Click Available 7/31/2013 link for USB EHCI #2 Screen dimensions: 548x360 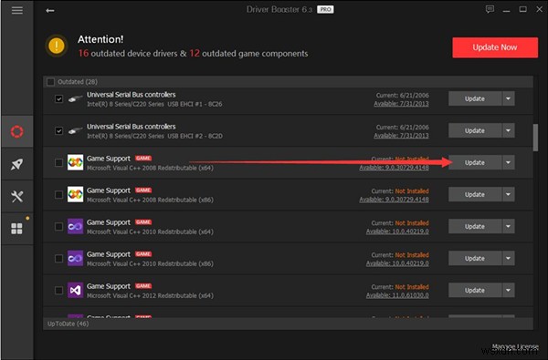click(x=401, y=136)
